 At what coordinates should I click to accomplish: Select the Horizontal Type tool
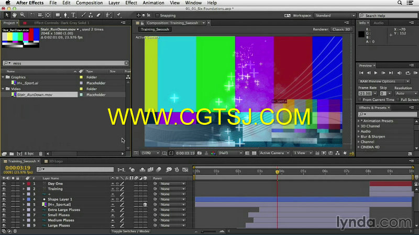pyautogui.click(x=73, y=15)
